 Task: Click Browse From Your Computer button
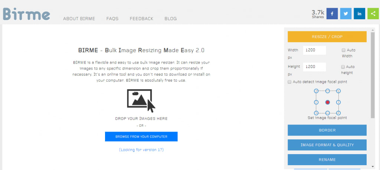141,136
